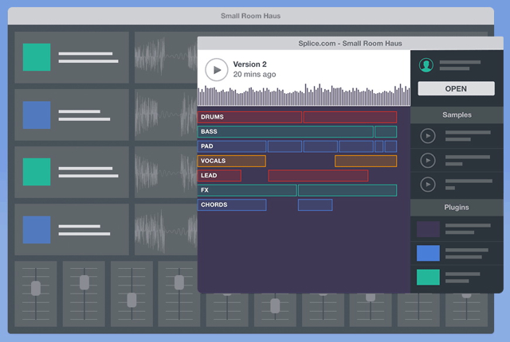Click the user profile avatar icon
This screenshot has width=510, height=342.
coord(426,65)
